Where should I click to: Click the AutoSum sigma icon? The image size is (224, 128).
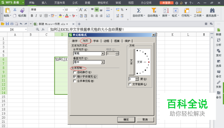[139, 10]
